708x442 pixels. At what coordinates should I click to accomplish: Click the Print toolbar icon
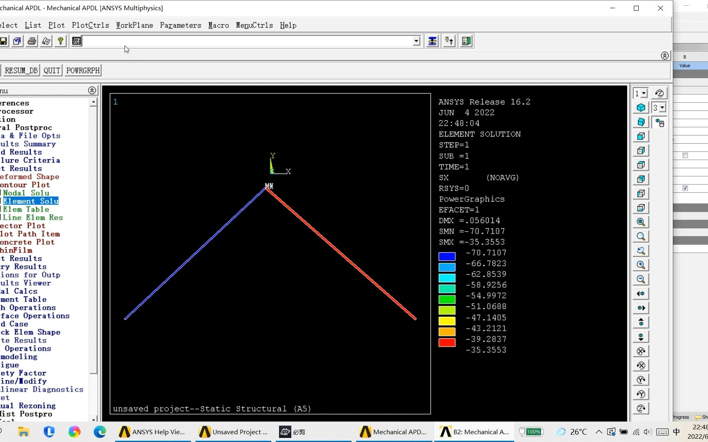[32, 41]
